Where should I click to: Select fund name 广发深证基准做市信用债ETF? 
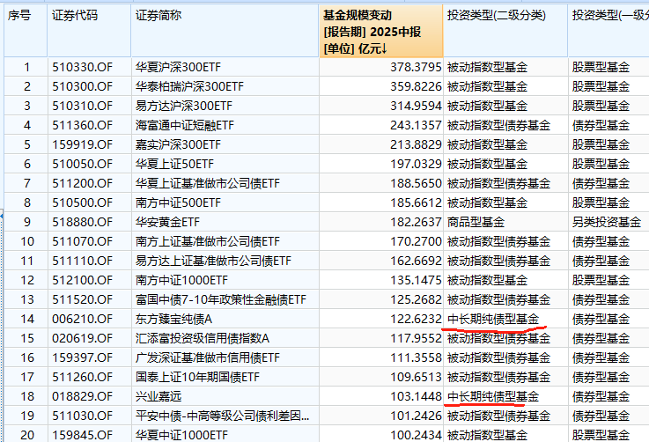click(x=208, y=358)
